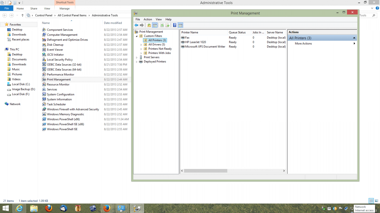Image resolution: width=380 pixels, height=213 pixels.
Task: Click the blue Help question mark icon
Action: coord(175,25)
